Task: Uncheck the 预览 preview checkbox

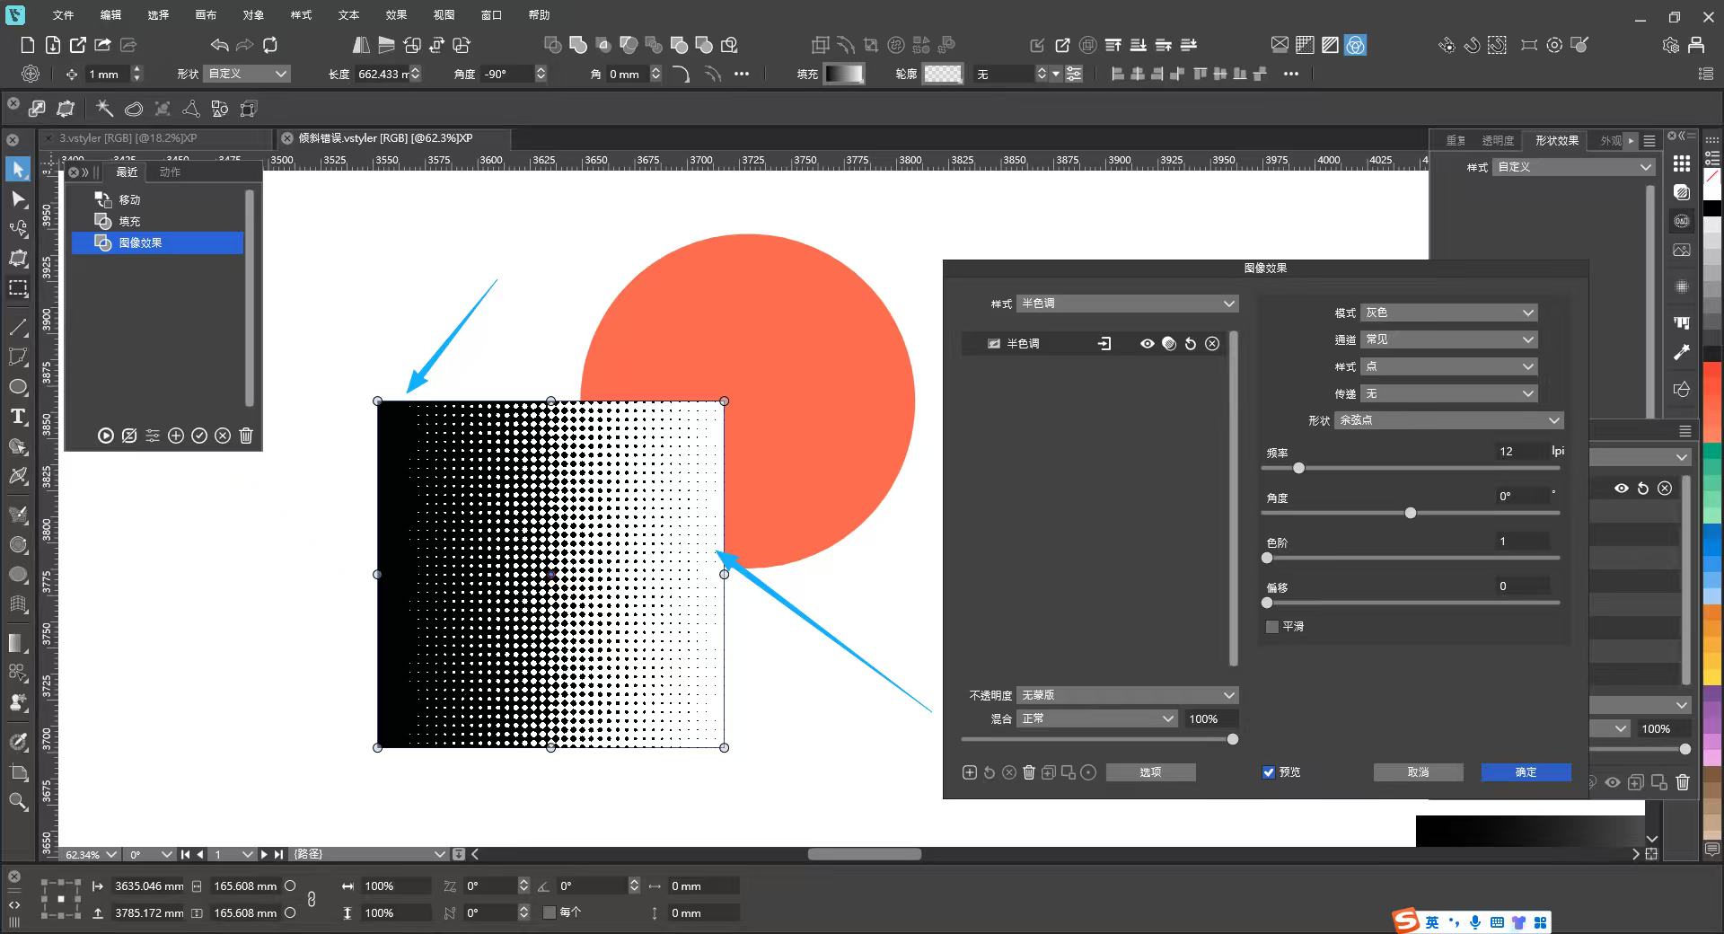Action: (1269, 772)
